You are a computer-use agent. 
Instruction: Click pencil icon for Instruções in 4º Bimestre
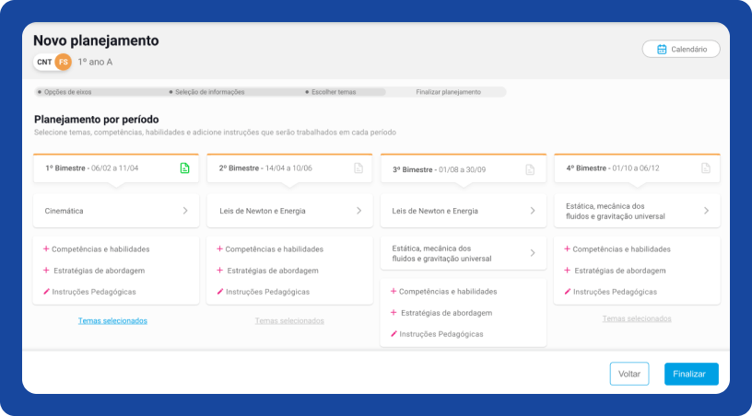[567, 292]
